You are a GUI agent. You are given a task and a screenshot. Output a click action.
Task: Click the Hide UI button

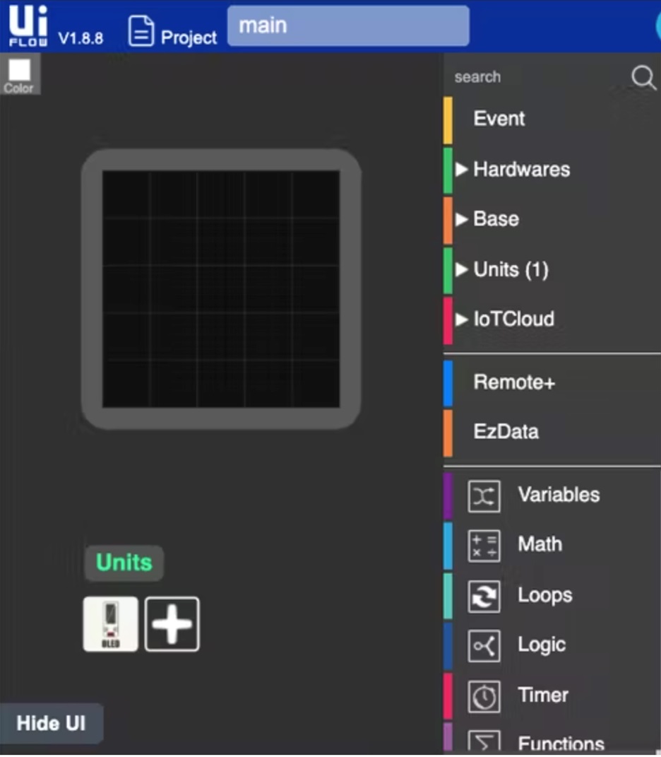click(51, 723)
